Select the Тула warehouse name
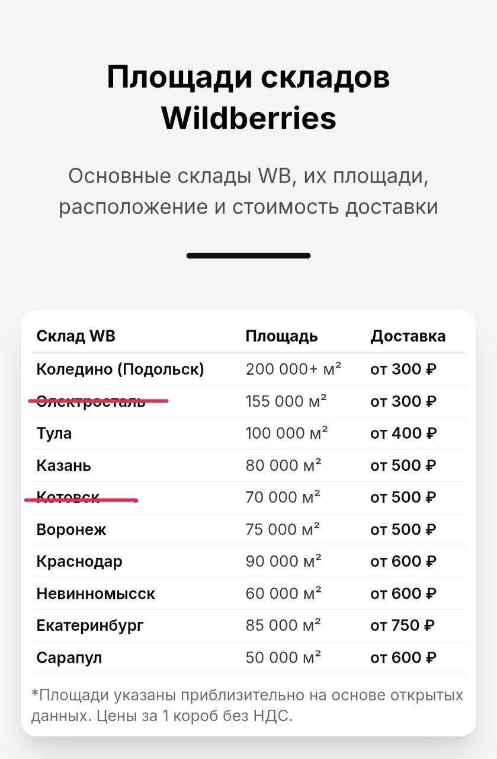497x759 pixels. pyautogui.click(x=54, y=433)
